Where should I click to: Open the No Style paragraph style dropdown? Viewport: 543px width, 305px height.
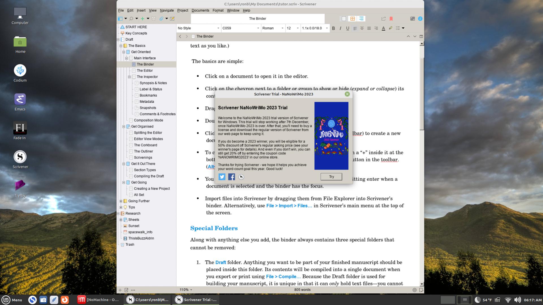[198, 28]
